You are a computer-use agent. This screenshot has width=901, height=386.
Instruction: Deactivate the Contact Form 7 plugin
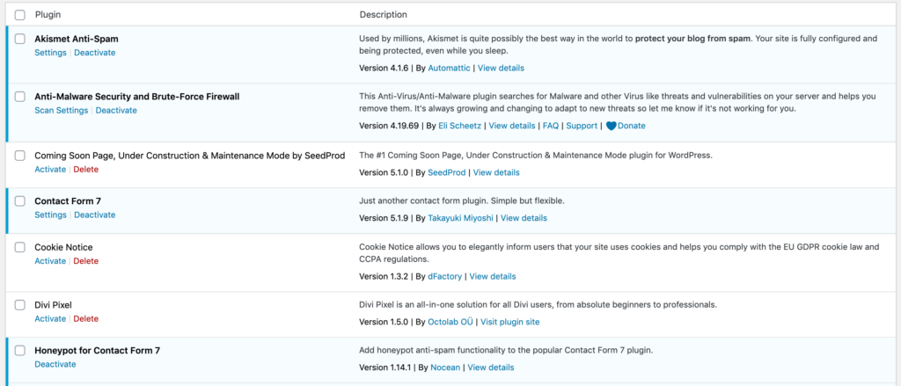[95, 215]
